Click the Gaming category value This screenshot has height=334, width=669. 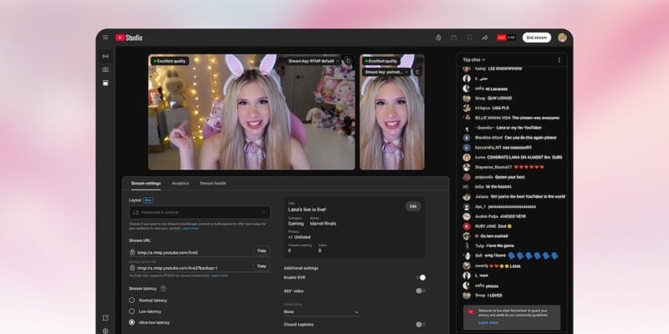pos(296,224)
